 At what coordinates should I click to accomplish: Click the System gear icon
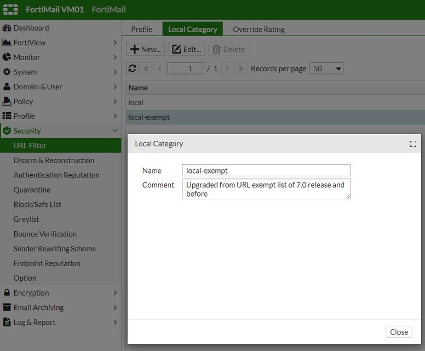point(7,72)
